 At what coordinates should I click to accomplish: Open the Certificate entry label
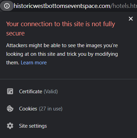coord(30,92)
